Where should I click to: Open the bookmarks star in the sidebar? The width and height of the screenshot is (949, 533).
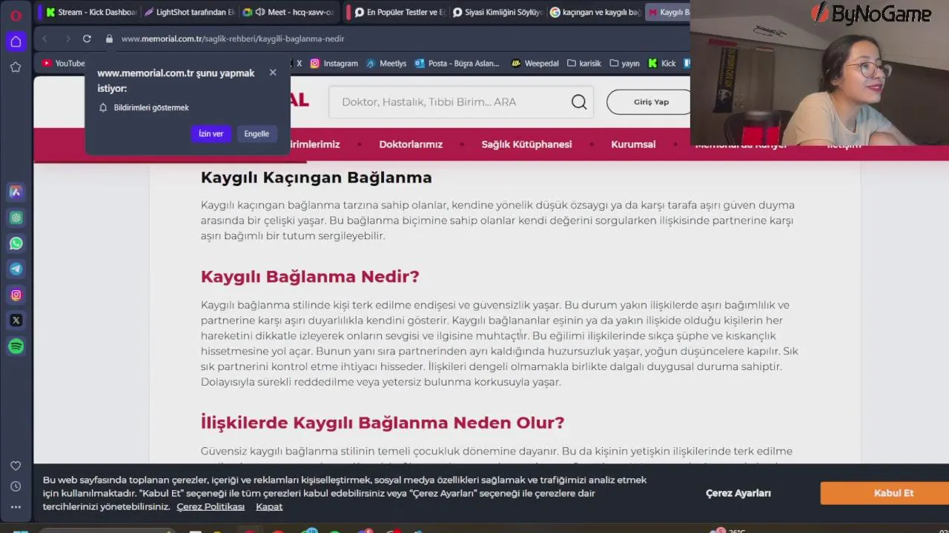tap(16, 67)
